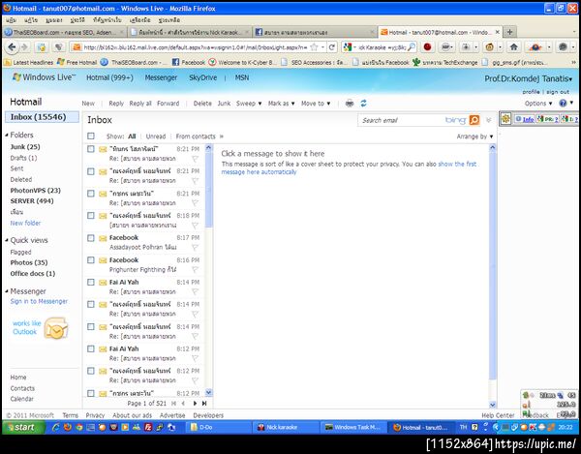The image size is (581, 454).
Task: Check the first Fai Ai Yah 8:14 PM message checkbox
Action: (91, 282)
